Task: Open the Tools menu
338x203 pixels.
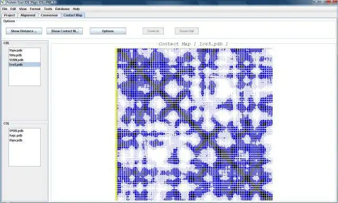Action: pyautogui.click(x=48, y=9)
